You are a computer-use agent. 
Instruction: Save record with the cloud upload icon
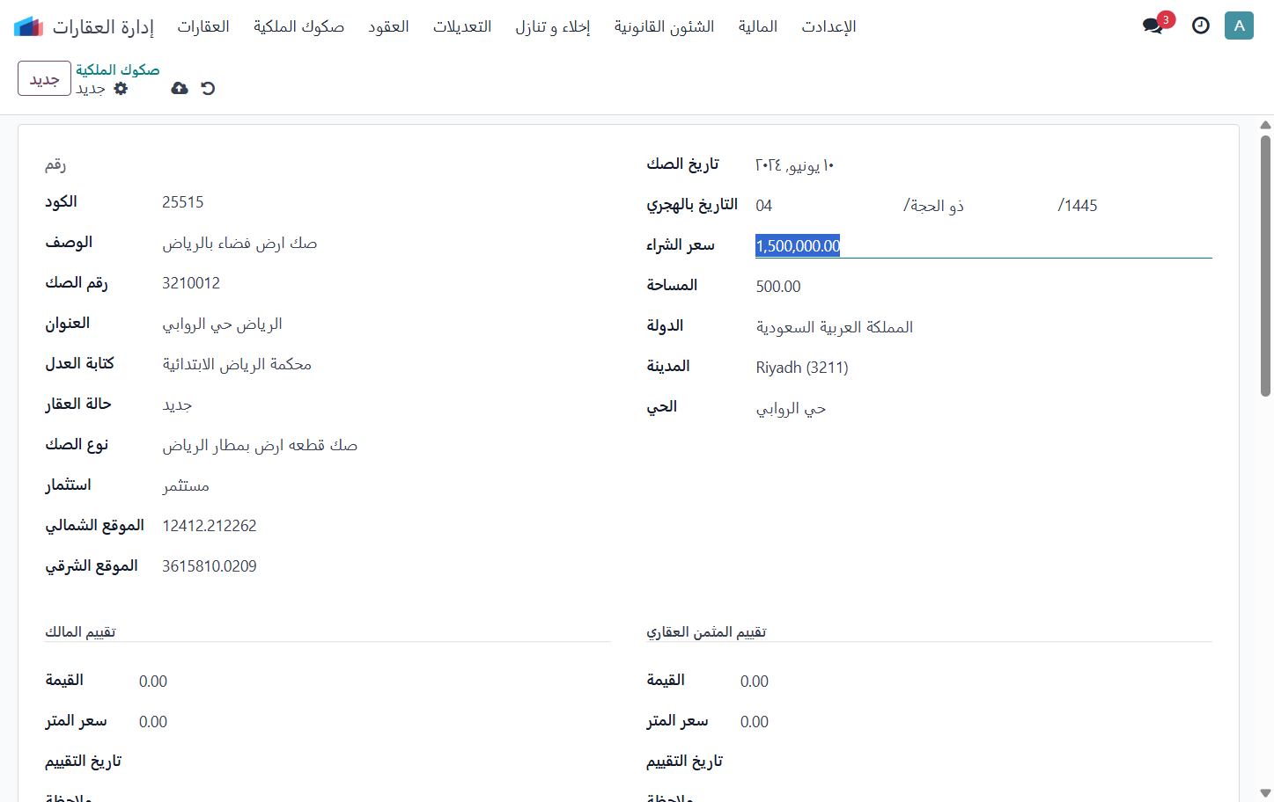(180, 88)
